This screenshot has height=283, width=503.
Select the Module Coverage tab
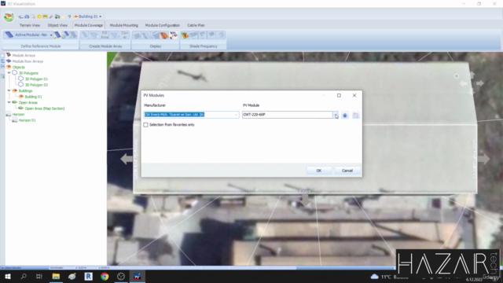coord(89,25)
